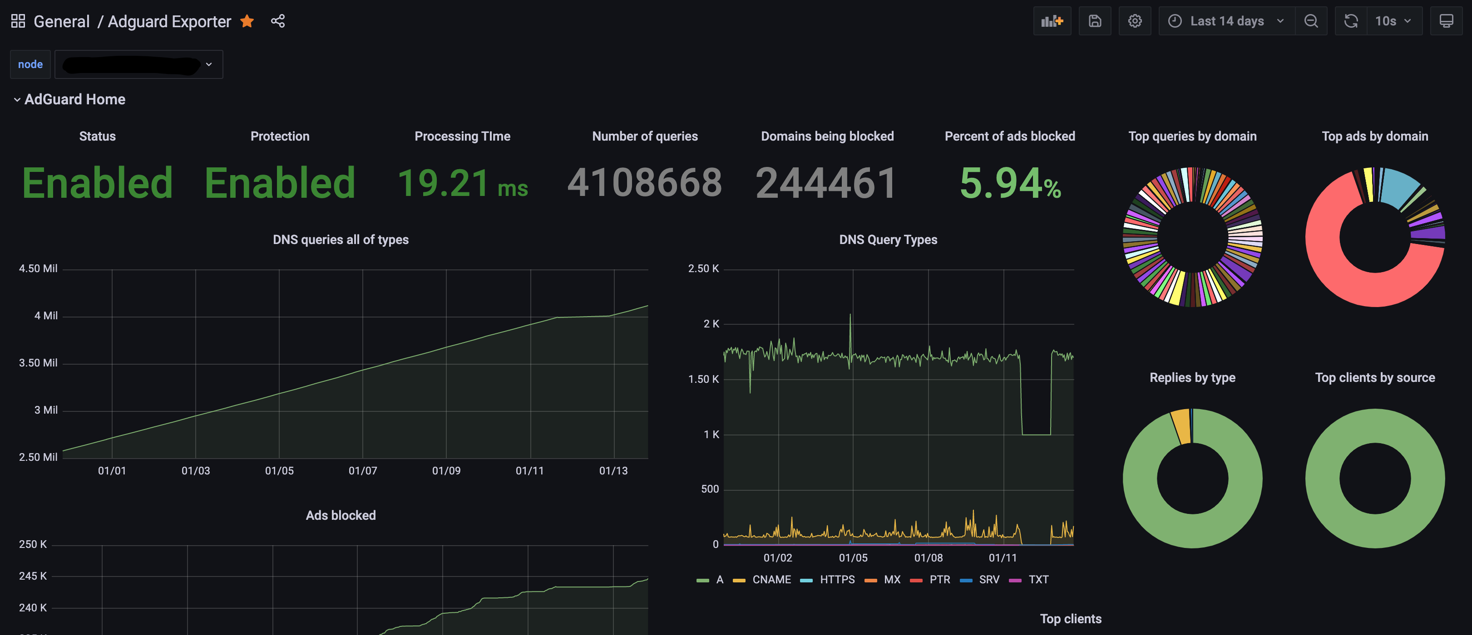Toggle the MX series in legend
The image size is (1472, 635).
tap(892, 580)
